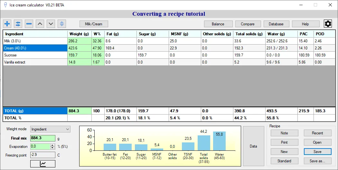The width and height of the screenshot is (338, 170).
Task: Click the Final mix weight field
Action: click(x=43, y=138)
